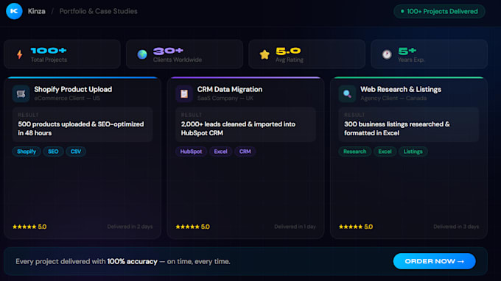This screenshot has height=281, width=501.
Task: Select the Shopify tag
Action: point(27,152)
